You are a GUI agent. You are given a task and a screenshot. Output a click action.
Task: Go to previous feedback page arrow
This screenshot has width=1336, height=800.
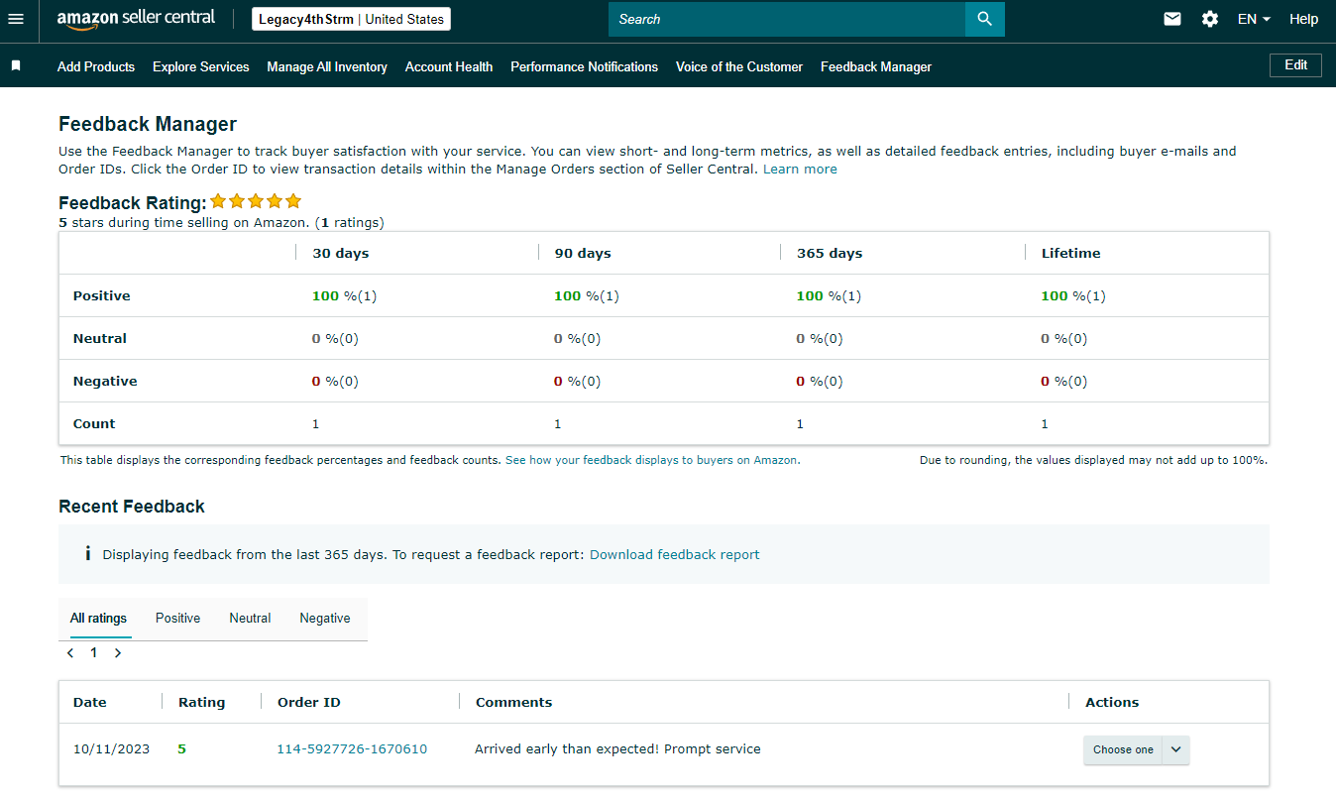70,653
